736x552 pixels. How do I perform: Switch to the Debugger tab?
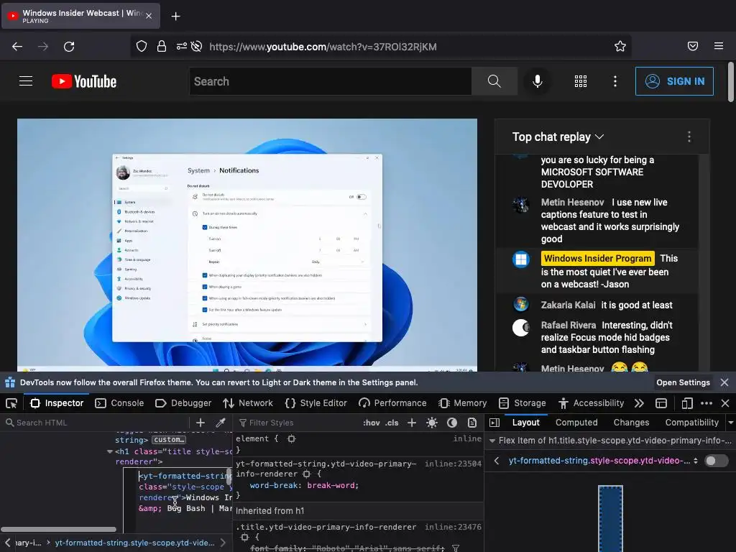click(x=183, y=403)
